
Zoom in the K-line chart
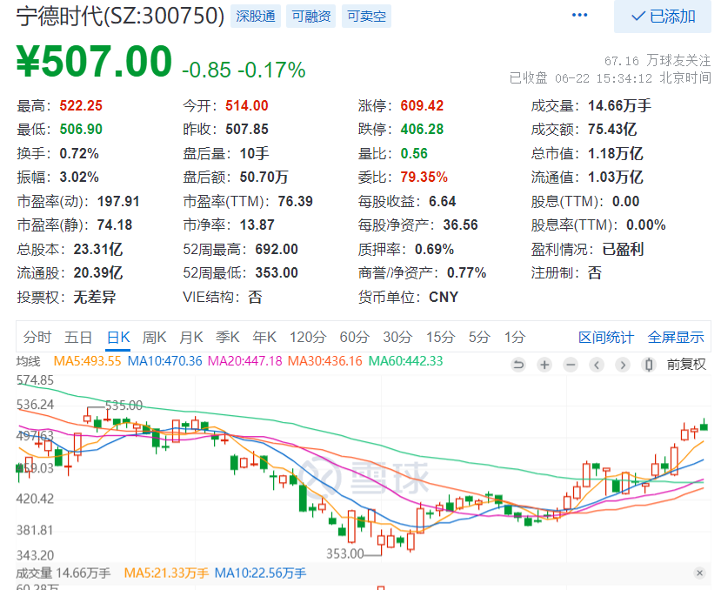544,364
